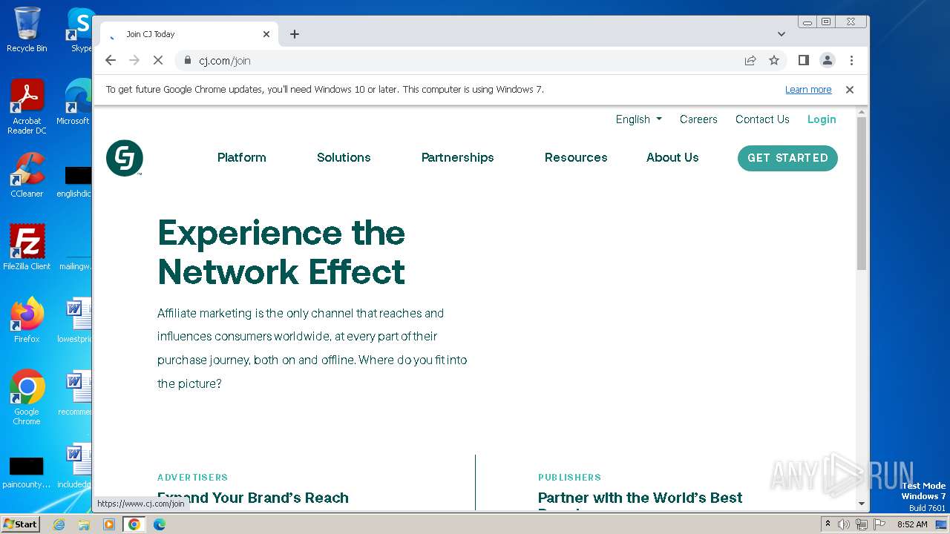The image size is (950, 534).
Task: Close the Join CJ Today tab
Action: coord(266,34)
